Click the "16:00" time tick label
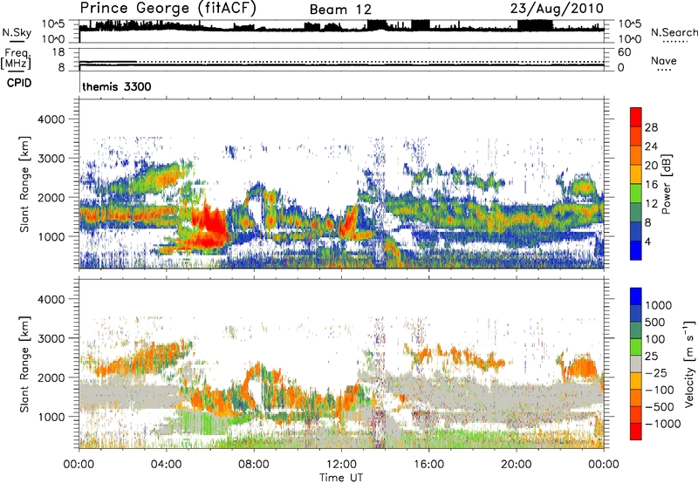698x483 pixels. 428,465
